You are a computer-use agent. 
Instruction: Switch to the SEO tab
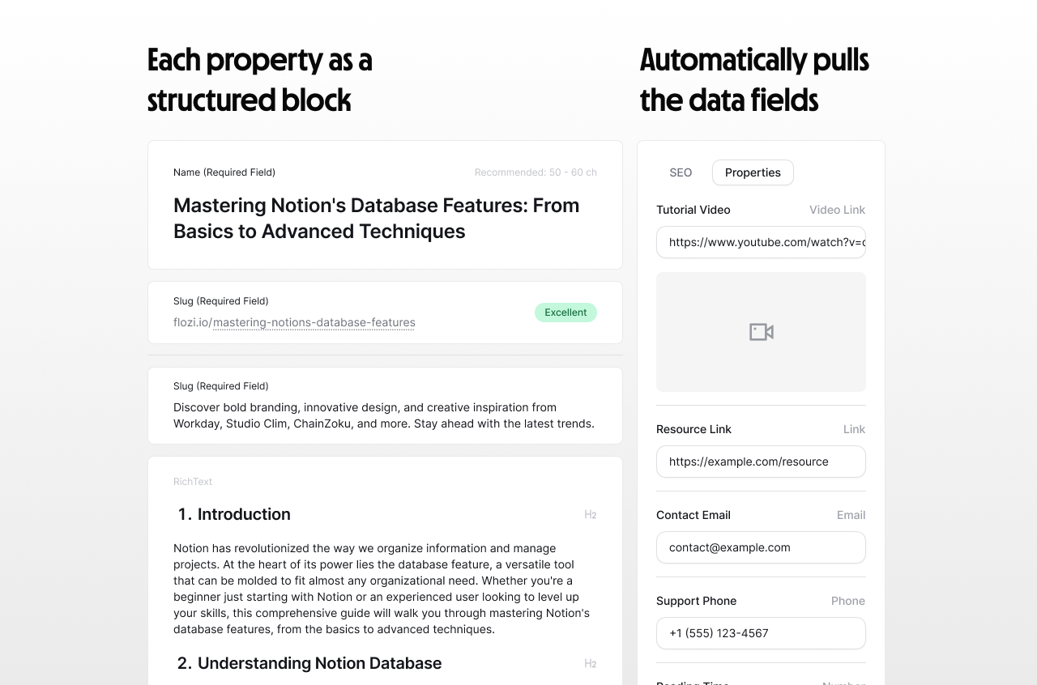pyautogui.click(x=681, y=172)
